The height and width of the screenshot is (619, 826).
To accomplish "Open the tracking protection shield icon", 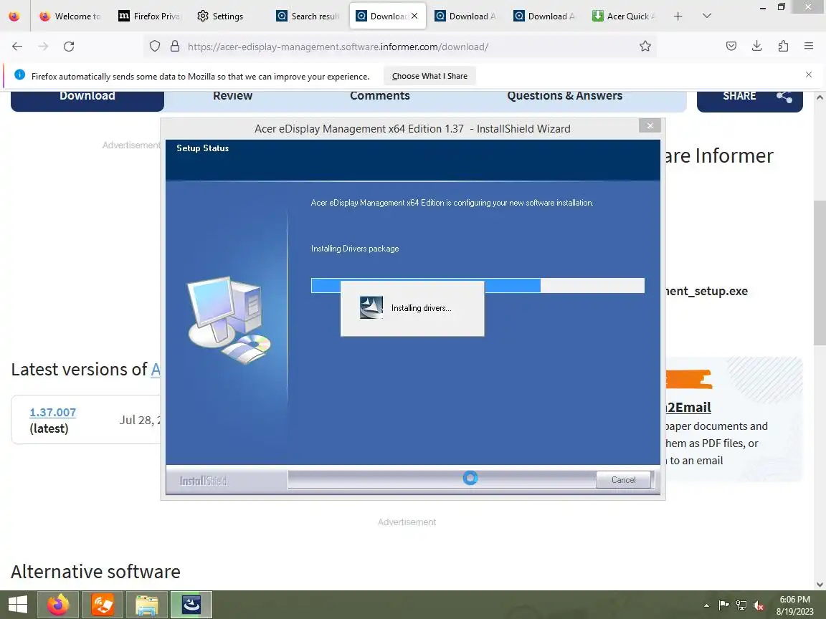I will (x=154, y=47).
